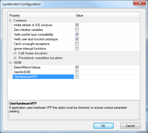Enable UseHardwareVFP checkbox
The height and width of the screenshot is (133, 148).
click(x=77, y=76)
